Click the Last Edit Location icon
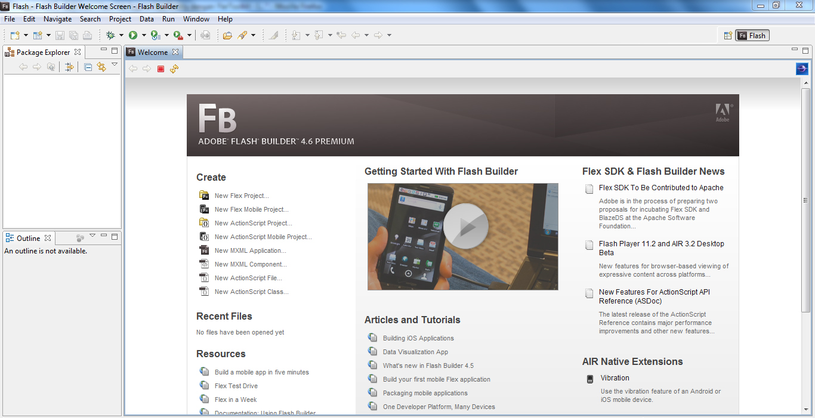 tap(341, 35)
